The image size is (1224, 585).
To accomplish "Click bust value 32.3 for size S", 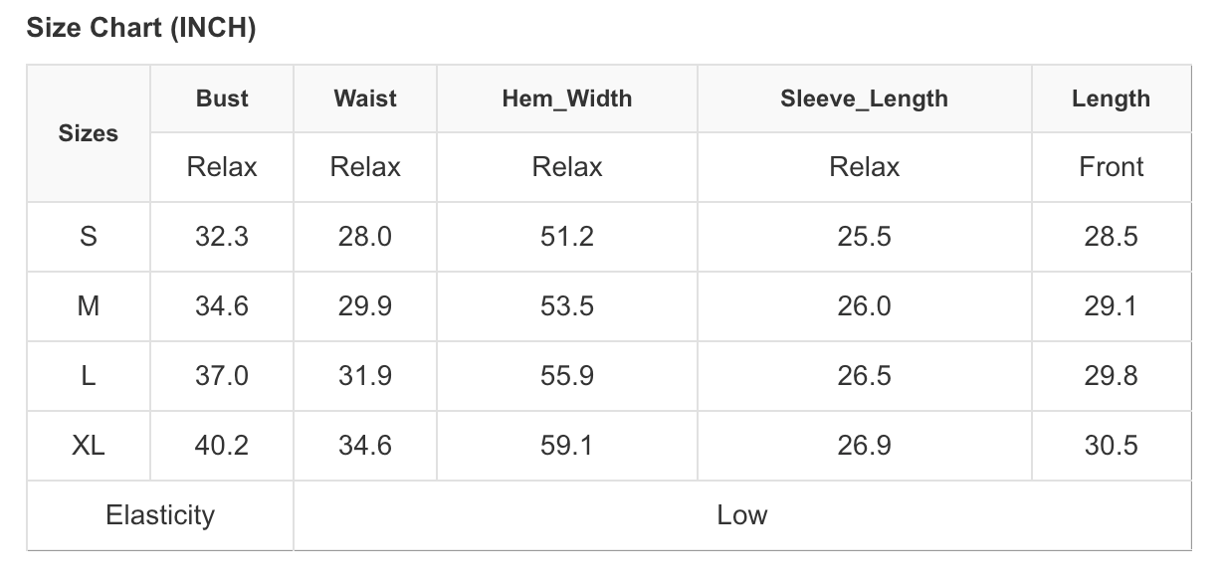I will 222,237.
